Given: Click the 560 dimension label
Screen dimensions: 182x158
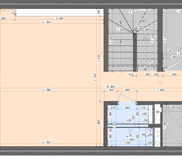Looking at the screenshot, I should click(111, 90).
